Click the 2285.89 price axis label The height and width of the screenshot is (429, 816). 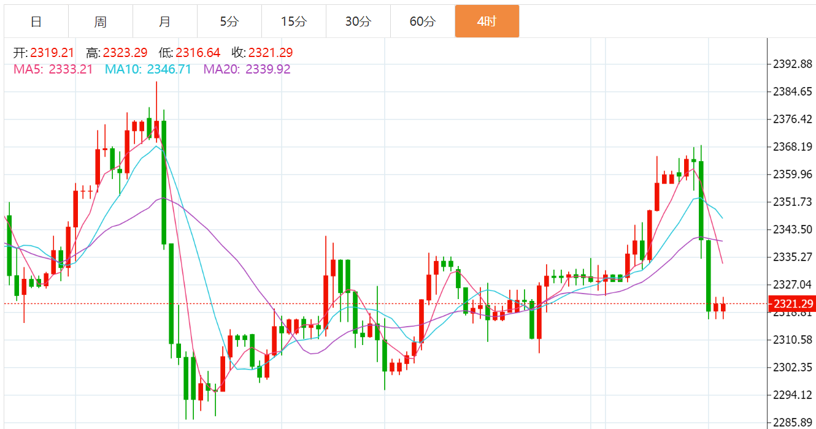(792, 422)
